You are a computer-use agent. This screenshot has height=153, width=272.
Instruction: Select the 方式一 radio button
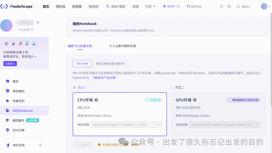(x=74, y=87)
